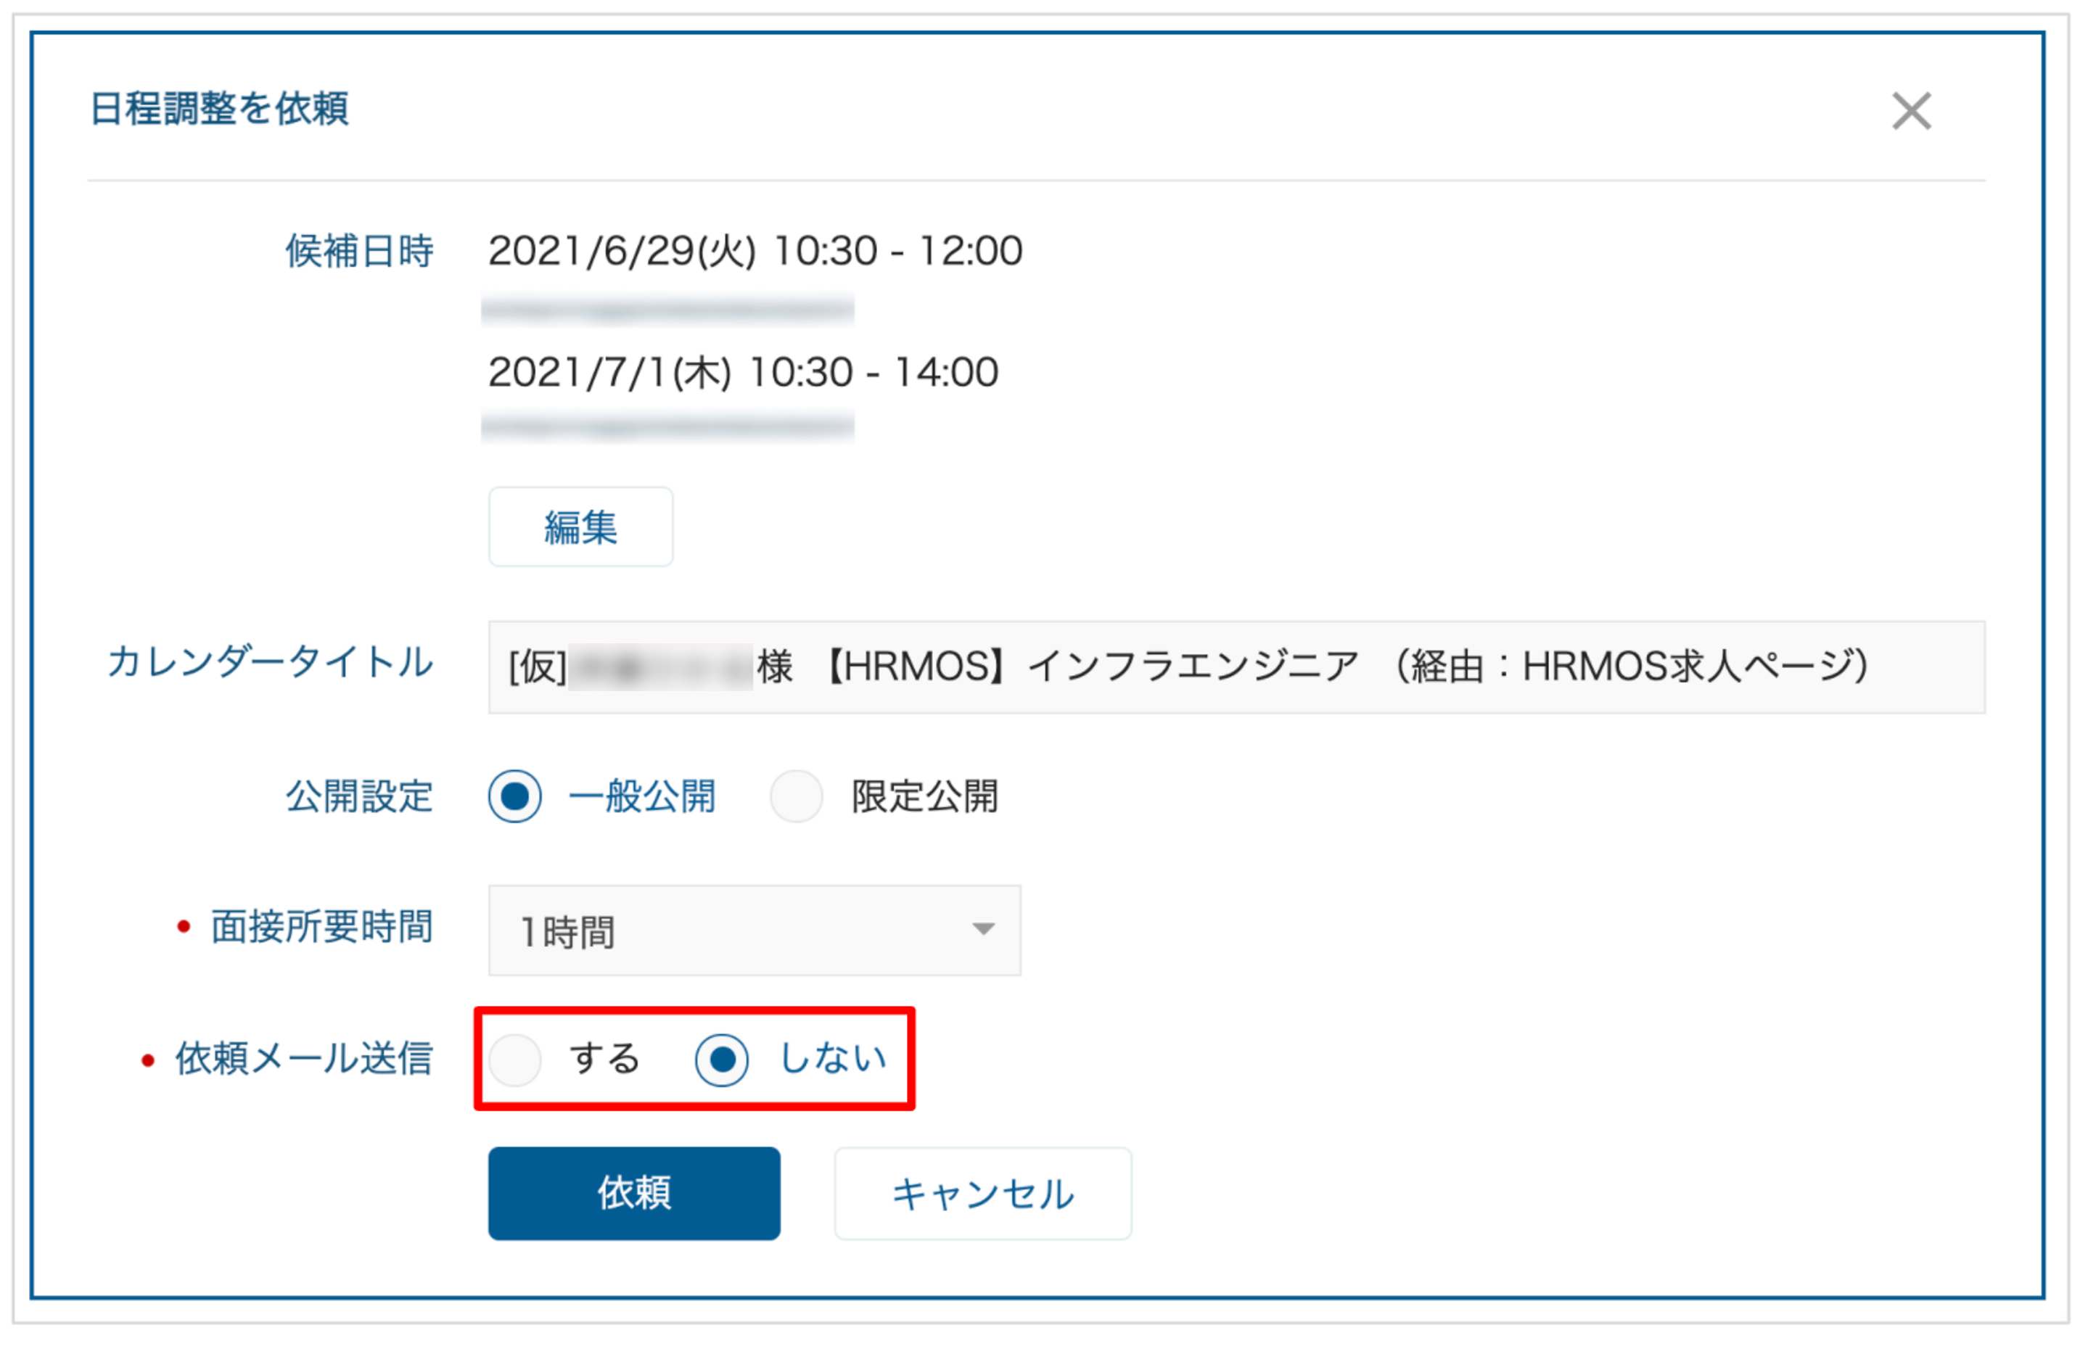This screenshot has width=2088, height=1346.
Task: Click the 面接所要時間 label
Action: coord(322,927)
